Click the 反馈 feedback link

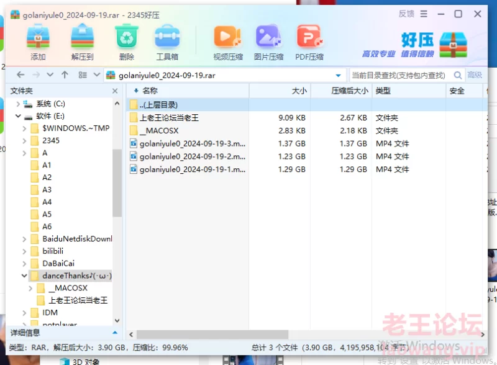pos(406,14)
